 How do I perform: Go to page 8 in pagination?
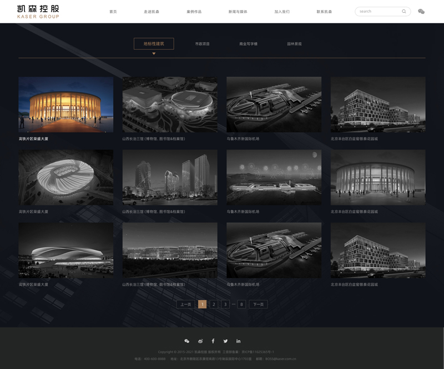pos(241,304)
